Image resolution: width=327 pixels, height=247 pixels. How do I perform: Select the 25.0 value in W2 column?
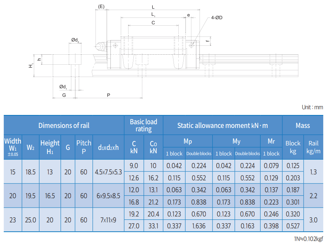30,220
